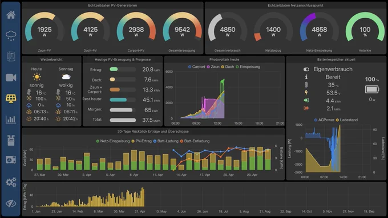Image resolution: width=388 pixels, height=218 pixels.
Task: Toggle Batt-Ladung series in 30-Tage legend
Action: tap(166, 141)
